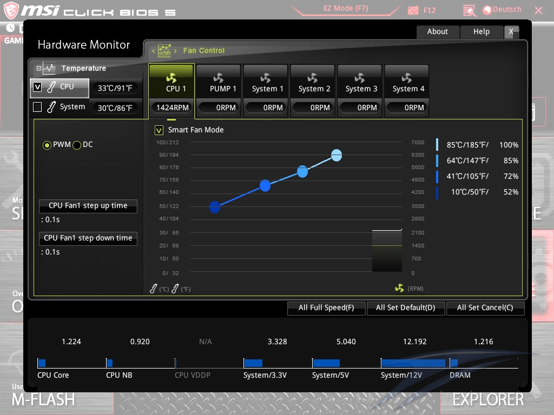The image size is (554, 415).
Task: Open CPU Fan1 step up time setting
Action: click(88, 206)
